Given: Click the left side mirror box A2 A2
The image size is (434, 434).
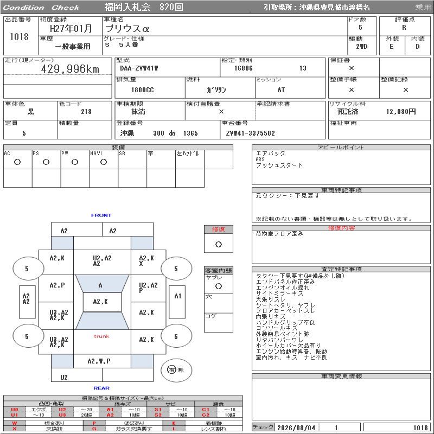Looking at the screenshot, I should [x=27, y=302].
